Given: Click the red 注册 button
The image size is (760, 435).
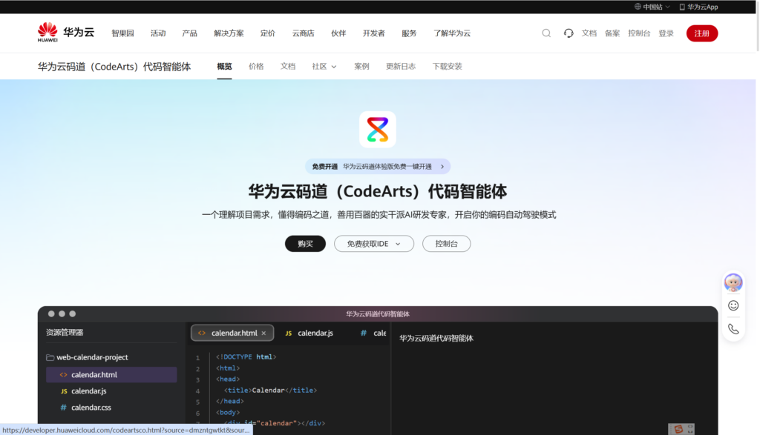Looking at the screenshot, I should point(702,33).
